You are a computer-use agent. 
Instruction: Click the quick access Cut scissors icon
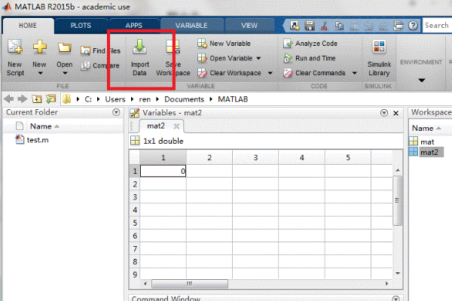324,26
